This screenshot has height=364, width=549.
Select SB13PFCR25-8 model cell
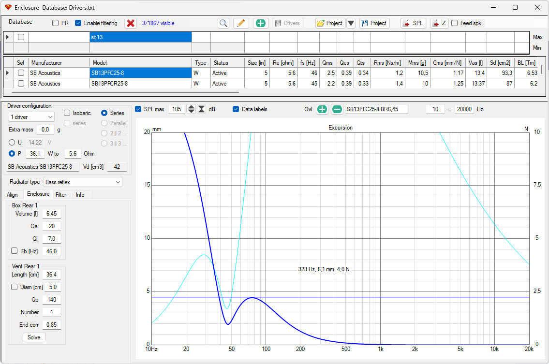(141, 84)
